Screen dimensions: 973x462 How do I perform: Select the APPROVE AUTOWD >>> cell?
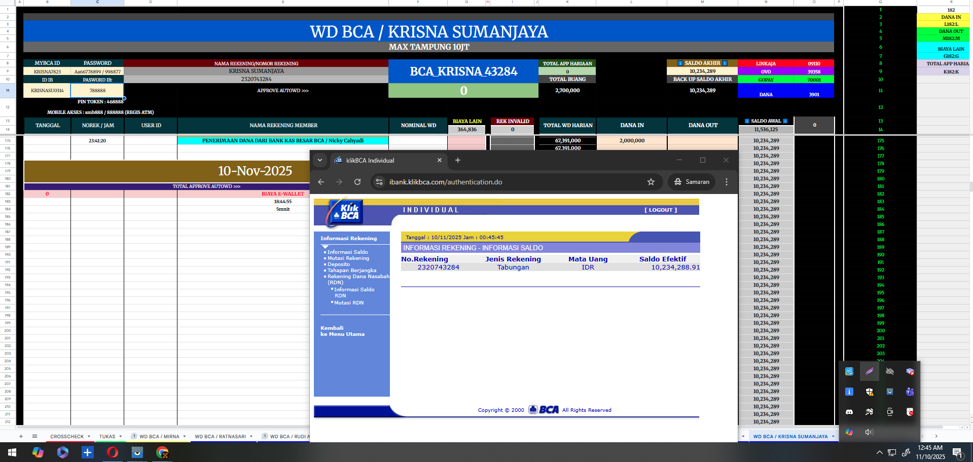[282, 91]
